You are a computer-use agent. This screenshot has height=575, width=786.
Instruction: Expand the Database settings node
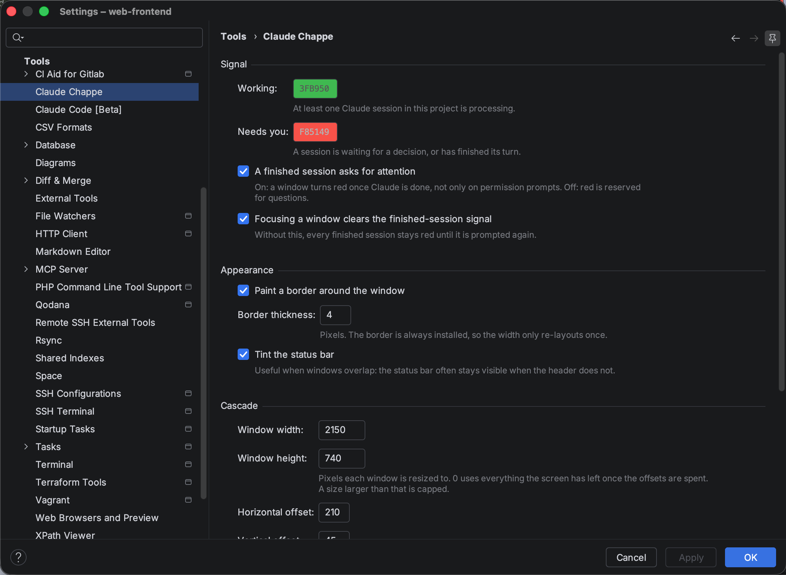(x=26, y=145)
